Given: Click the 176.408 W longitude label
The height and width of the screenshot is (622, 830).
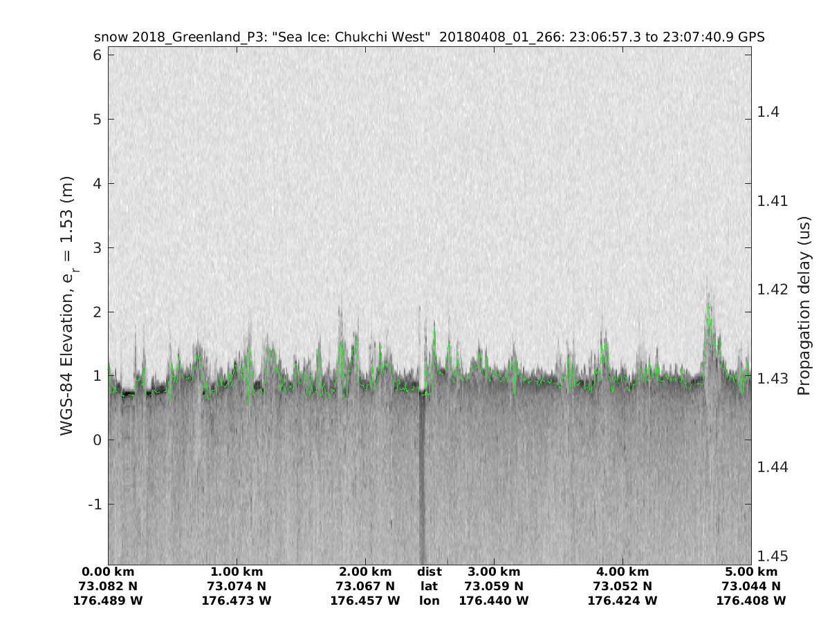Looking at the screenshot, I should pyautogui.click(x=751, y=601).
